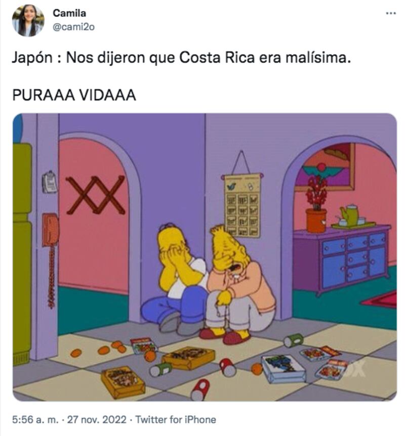This screenshot has height=436, width=405.
Task: Click the tweet text about Costa Rica
Action: [181, 58]
